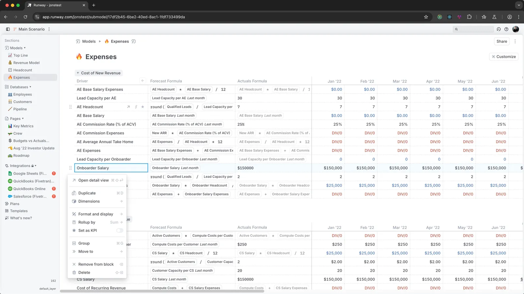Open the page options menu beside Share
Image resolution: width=524 pixels, height=294 pixels.
point(515,42)
